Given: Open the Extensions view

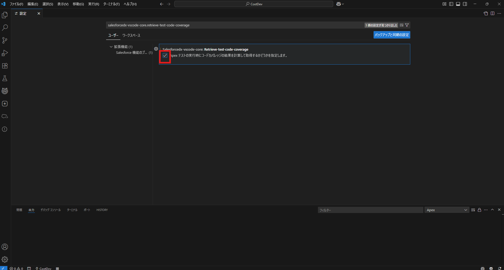Looking at the screenshot, I should tap(4, 66).
